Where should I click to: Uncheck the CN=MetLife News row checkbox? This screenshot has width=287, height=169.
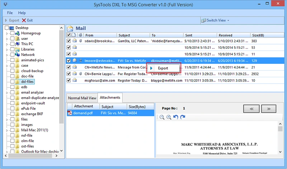[x=69, y=67]
